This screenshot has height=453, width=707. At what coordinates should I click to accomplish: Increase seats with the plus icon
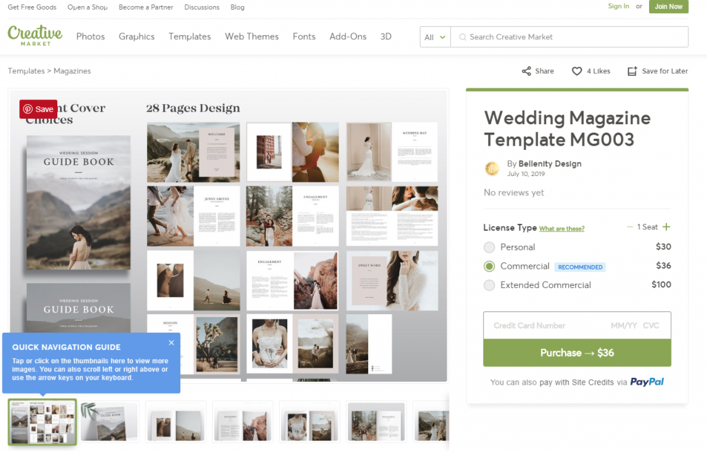click(667, 226)
